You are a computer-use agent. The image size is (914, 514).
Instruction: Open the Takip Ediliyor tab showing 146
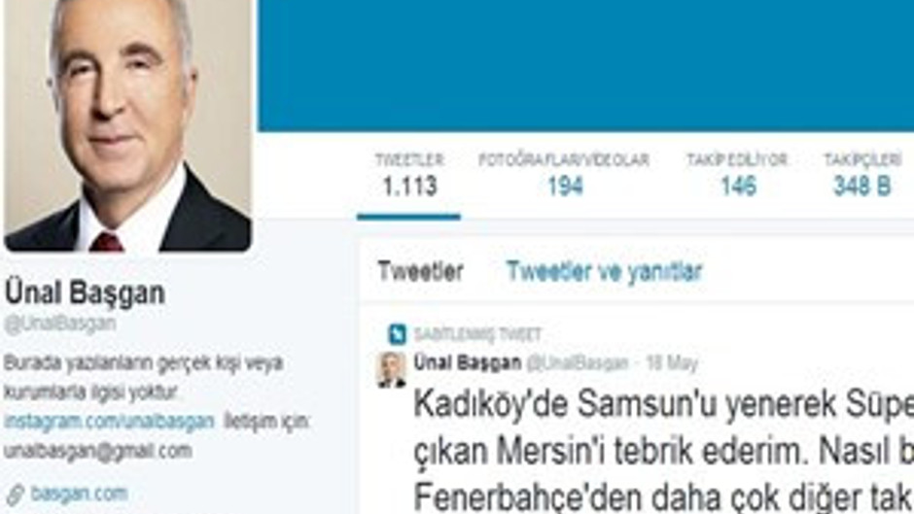[x=737, y=176]
